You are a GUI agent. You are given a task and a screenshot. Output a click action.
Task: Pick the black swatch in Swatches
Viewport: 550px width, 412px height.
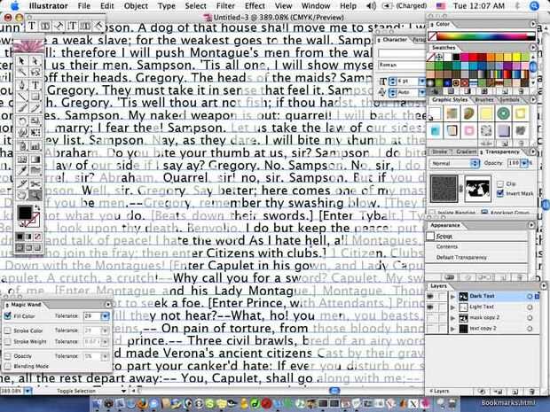pos(456,57)
